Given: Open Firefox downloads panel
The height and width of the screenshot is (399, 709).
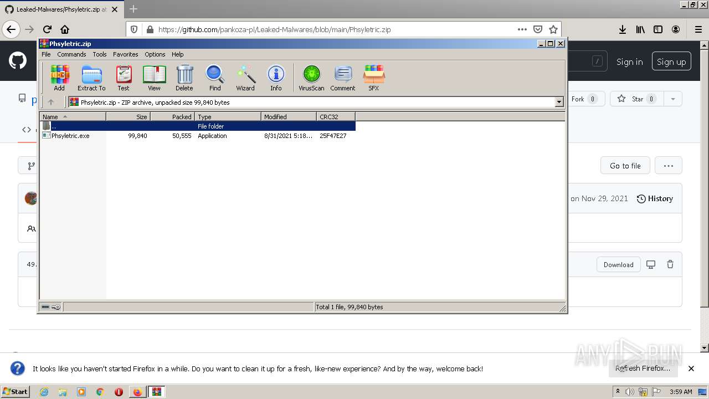Looking at the screenshot, I should [x=623, y=29].
